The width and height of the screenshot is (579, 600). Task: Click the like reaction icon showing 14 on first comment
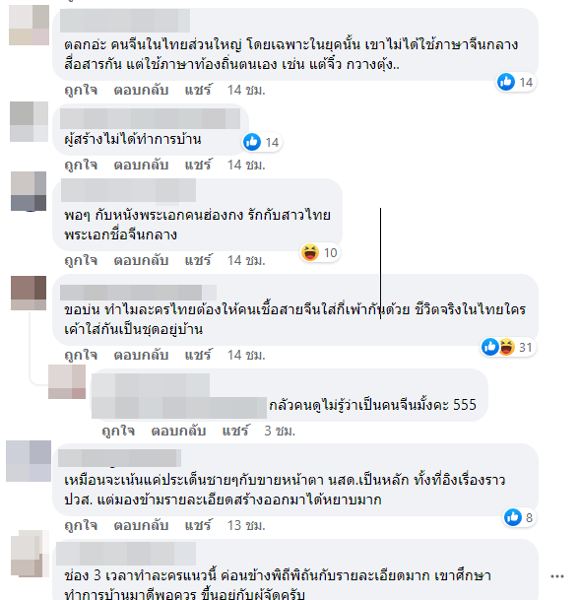pos(505,82)
